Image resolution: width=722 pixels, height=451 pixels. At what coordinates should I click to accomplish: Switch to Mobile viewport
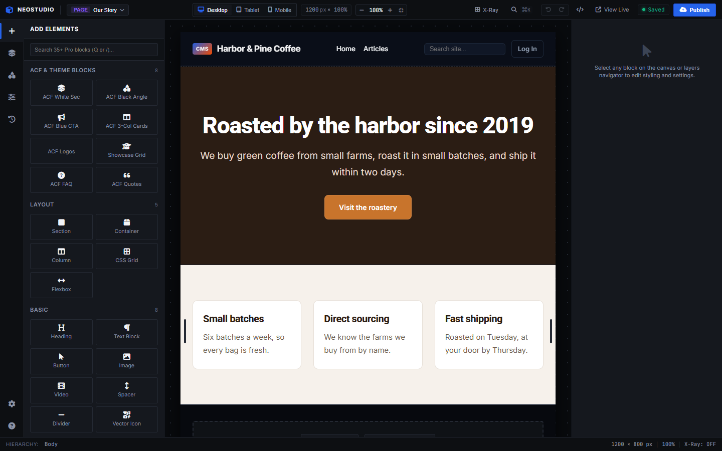coord(280,10)
